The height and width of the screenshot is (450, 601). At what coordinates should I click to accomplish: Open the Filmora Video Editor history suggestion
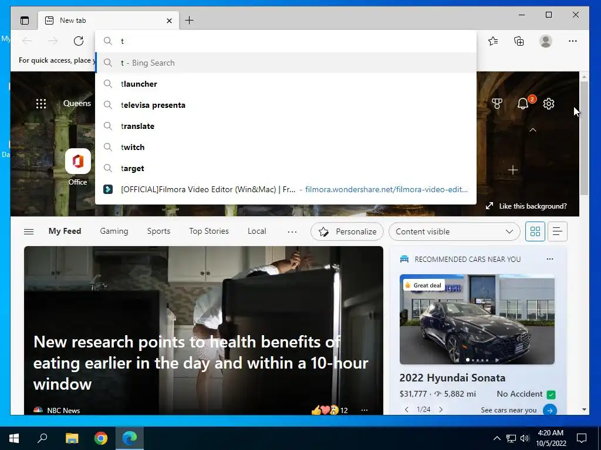286,189
